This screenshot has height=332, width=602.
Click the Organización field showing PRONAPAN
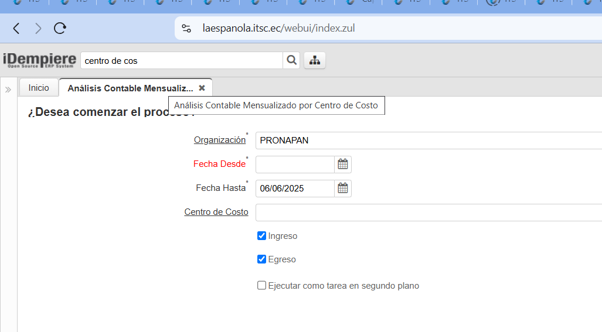click(428, 141)
